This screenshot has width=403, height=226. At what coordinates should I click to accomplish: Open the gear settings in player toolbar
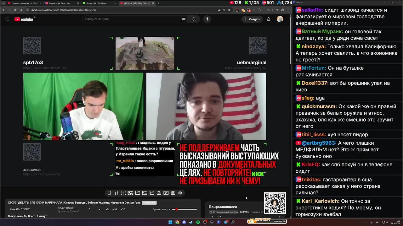pyautogui.click(x=180, y=193)
